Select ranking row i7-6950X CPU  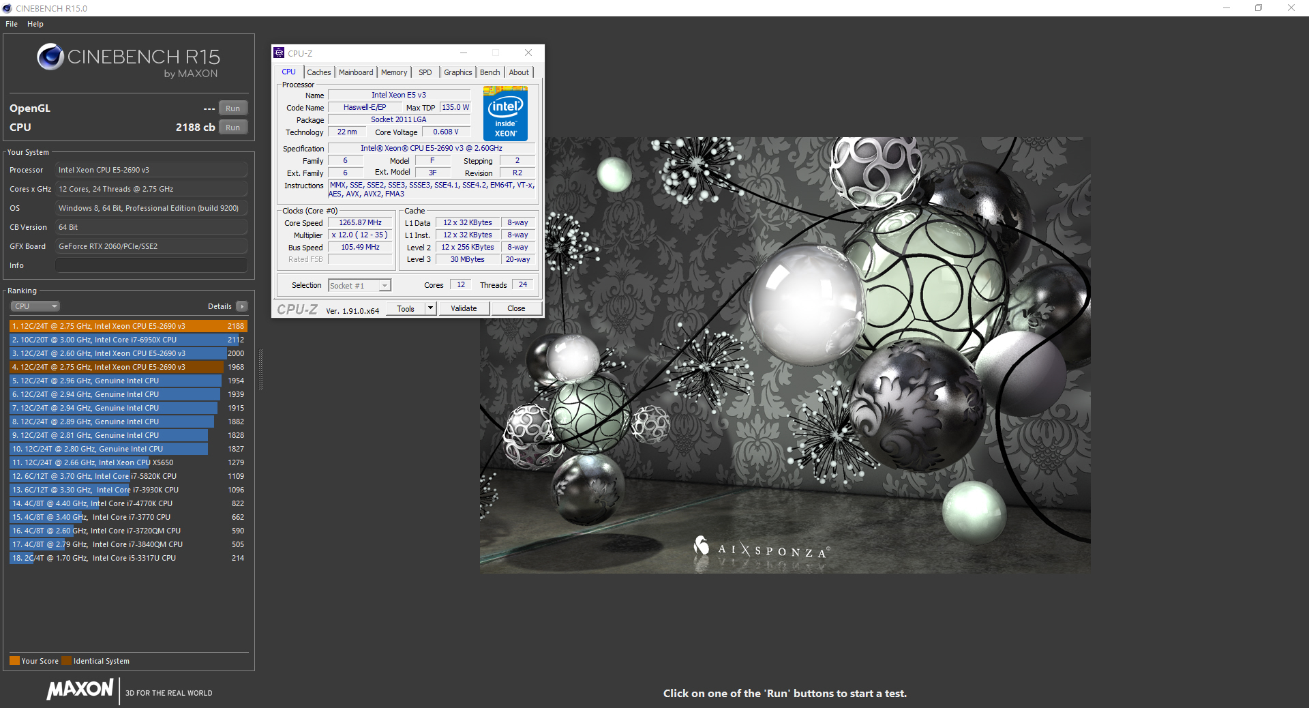pyautogui.click(x=128, y=340)
